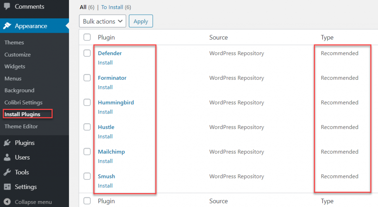Check the select-all box in header
This screenshot has height=207, width=378.
coord(87,37)
